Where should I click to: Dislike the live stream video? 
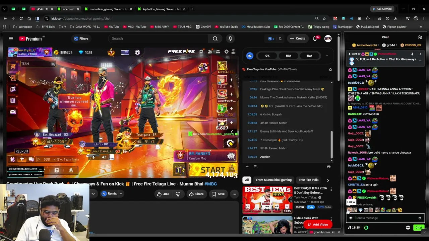(178, 194)
